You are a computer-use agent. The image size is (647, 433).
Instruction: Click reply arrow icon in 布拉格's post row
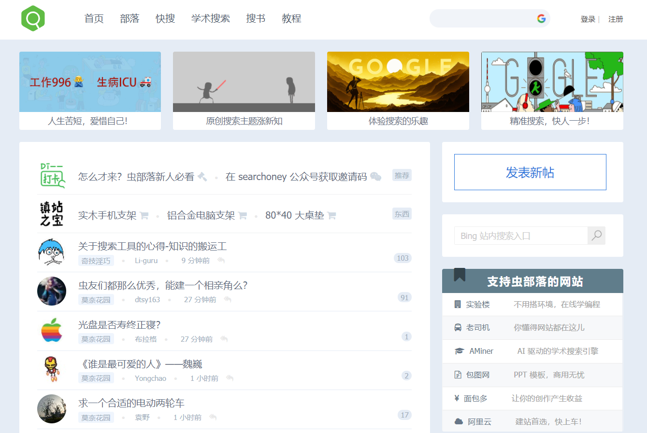pos(224,339)
